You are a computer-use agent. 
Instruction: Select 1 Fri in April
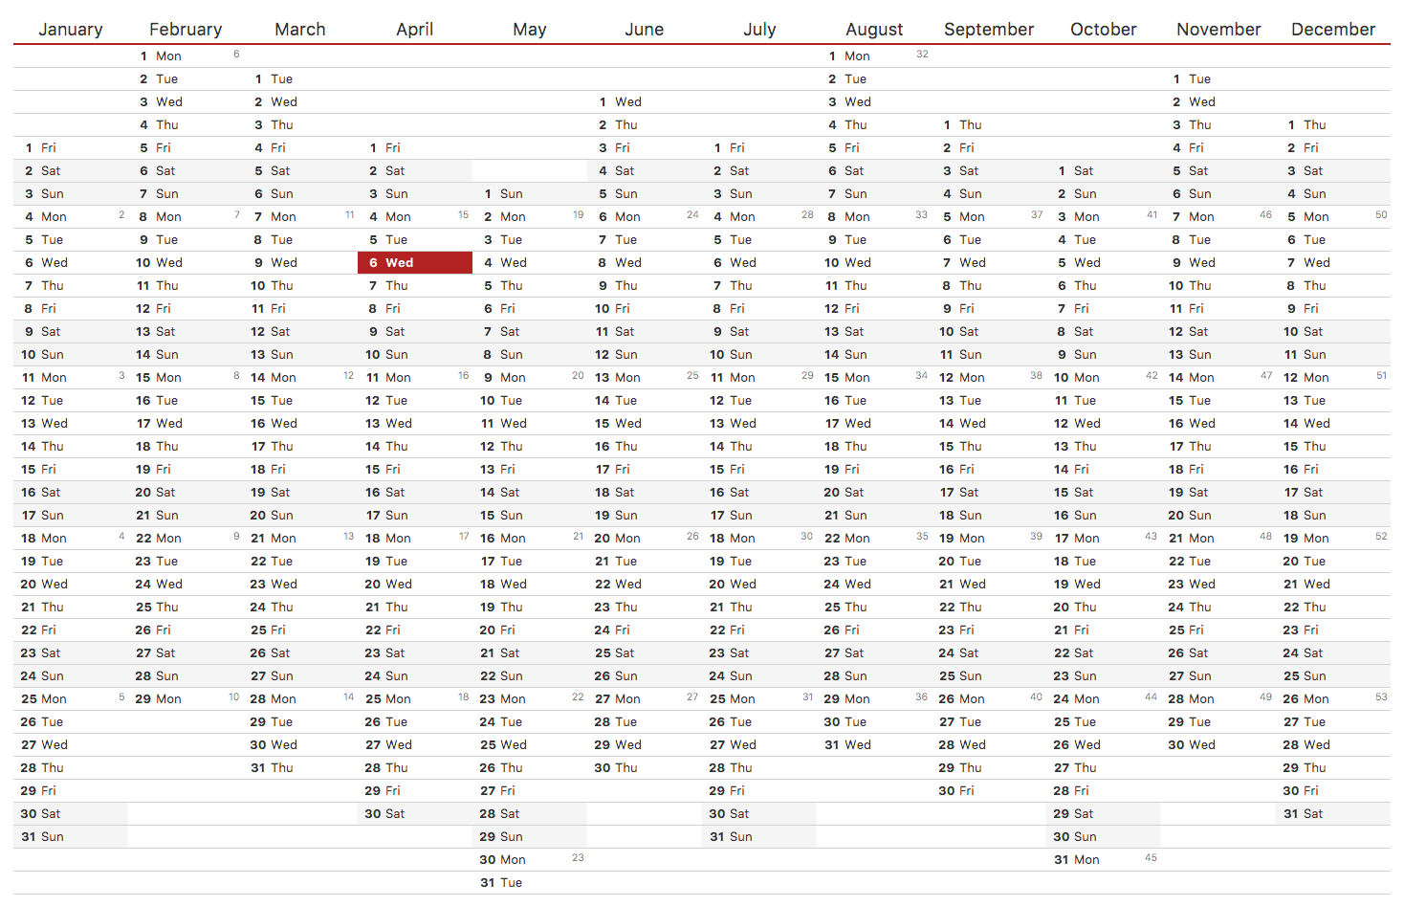tap(415, 147)
